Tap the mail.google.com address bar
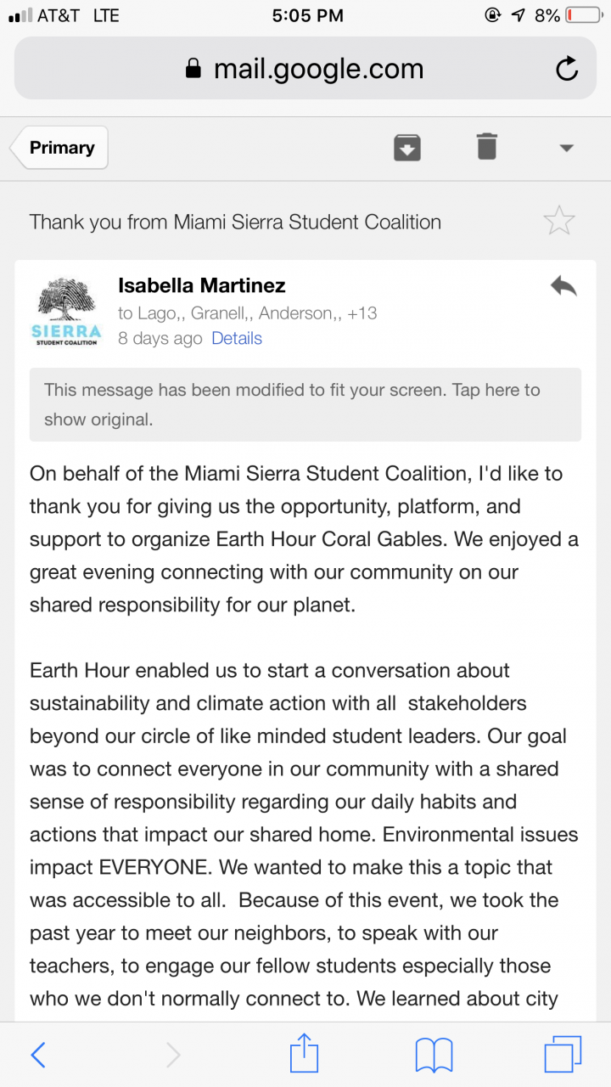This screenshot has height=1087, width=611. [305, 69]
